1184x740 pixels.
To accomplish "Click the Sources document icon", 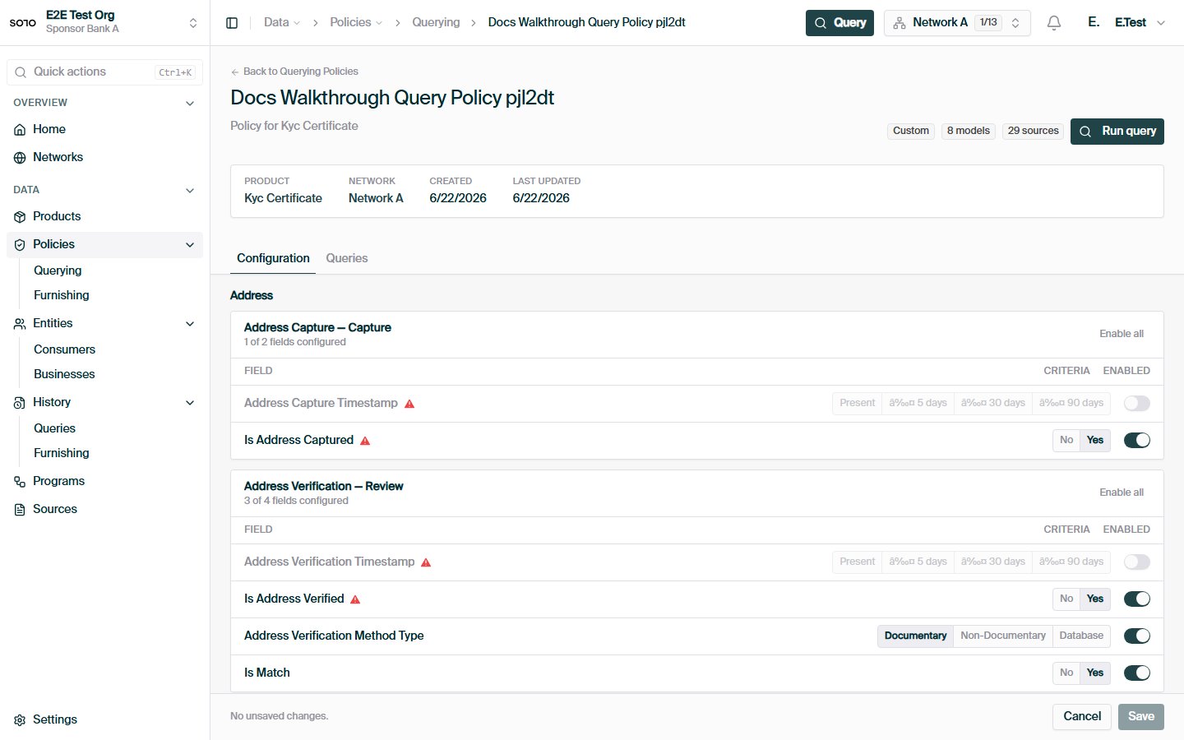I will coord(20,510).
